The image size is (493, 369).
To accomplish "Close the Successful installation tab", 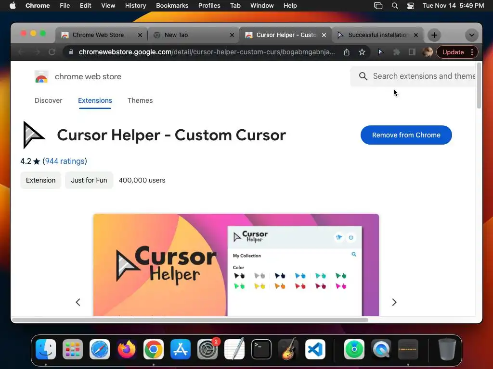I will (x=415, y=35).
